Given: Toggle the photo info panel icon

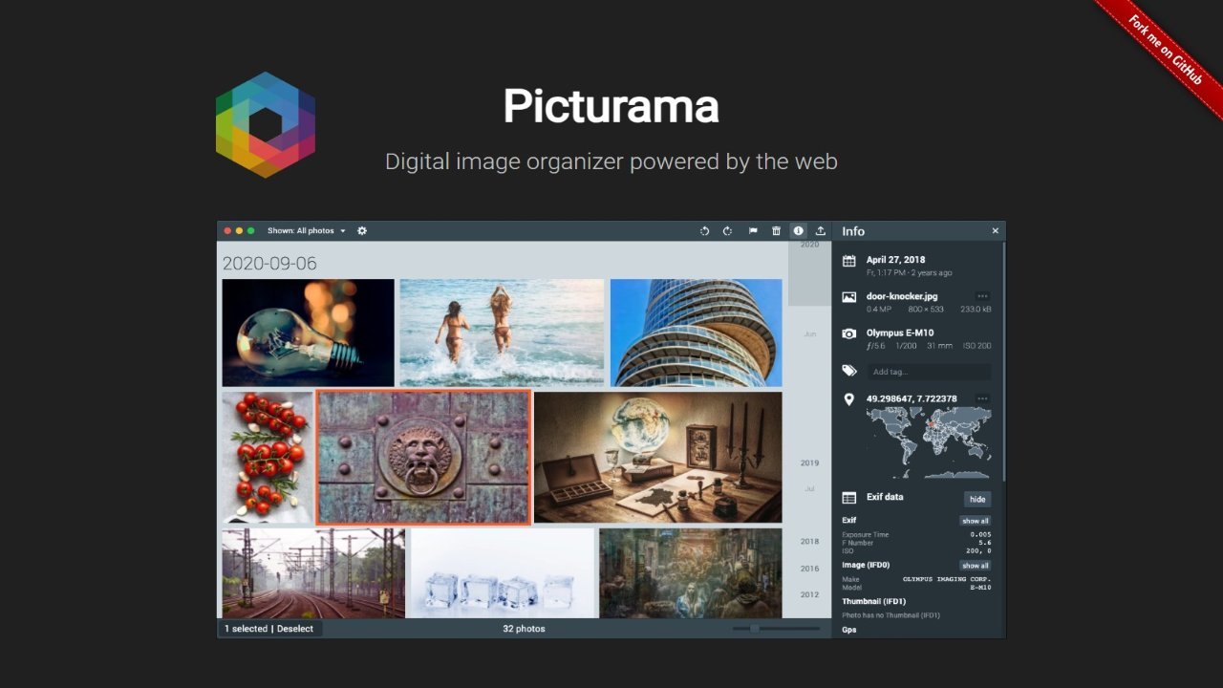Looking at the screenshot, I should (x=798, y=231).
